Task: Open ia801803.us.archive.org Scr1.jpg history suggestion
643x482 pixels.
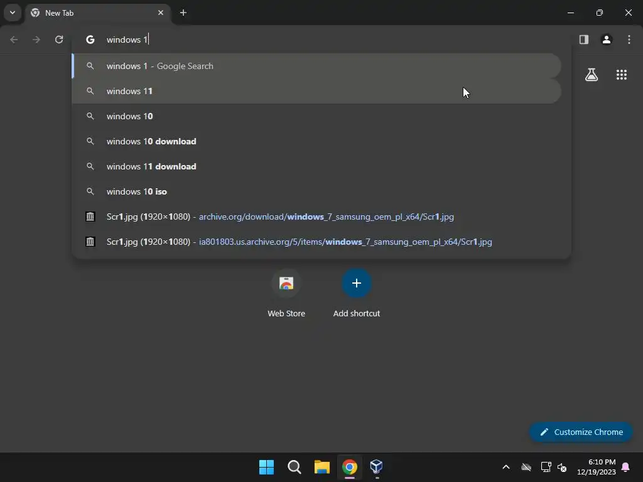Action: coord(316,242)
